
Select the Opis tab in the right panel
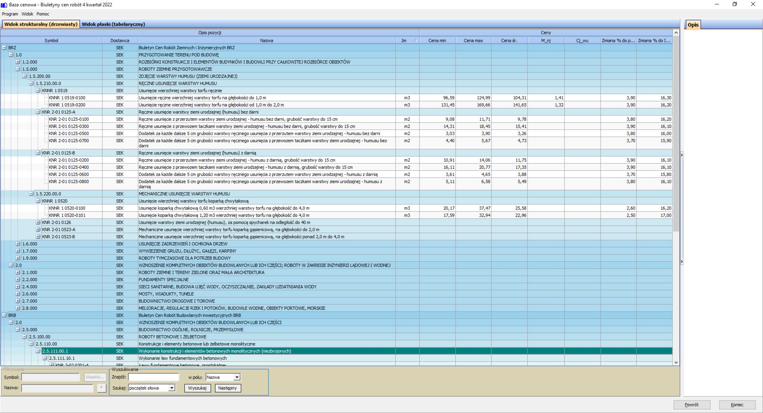(693, 25)
